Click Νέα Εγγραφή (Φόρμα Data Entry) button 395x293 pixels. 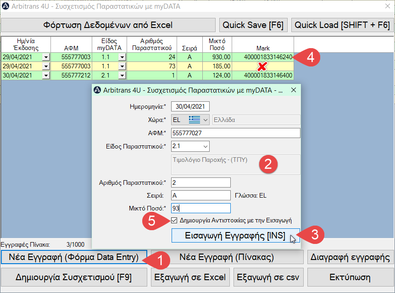74,257
